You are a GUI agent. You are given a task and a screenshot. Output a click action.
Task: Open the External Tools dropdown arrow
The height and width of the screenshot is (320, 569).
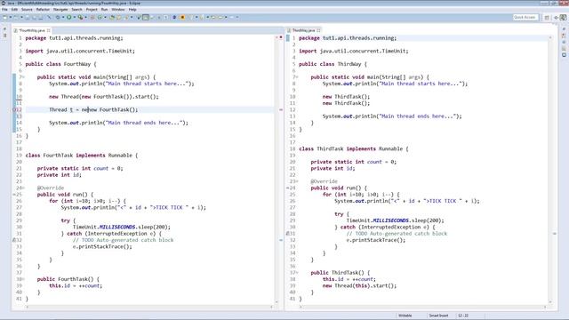tap(85, 18)
